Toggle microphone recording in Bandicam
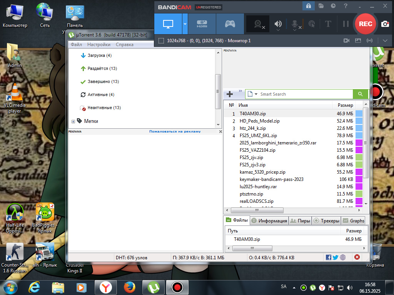The image size is (394, 295). coord(295,24)
